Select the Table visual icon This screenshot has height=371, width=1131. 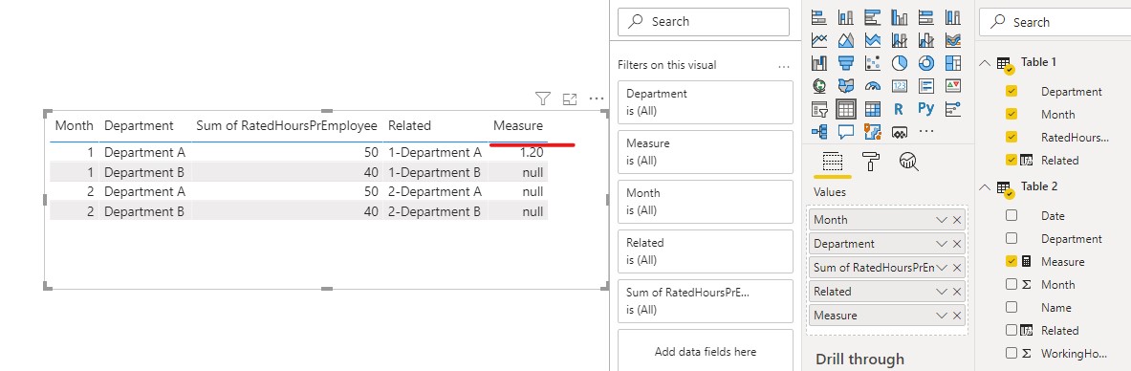click(x=846, y=109)
